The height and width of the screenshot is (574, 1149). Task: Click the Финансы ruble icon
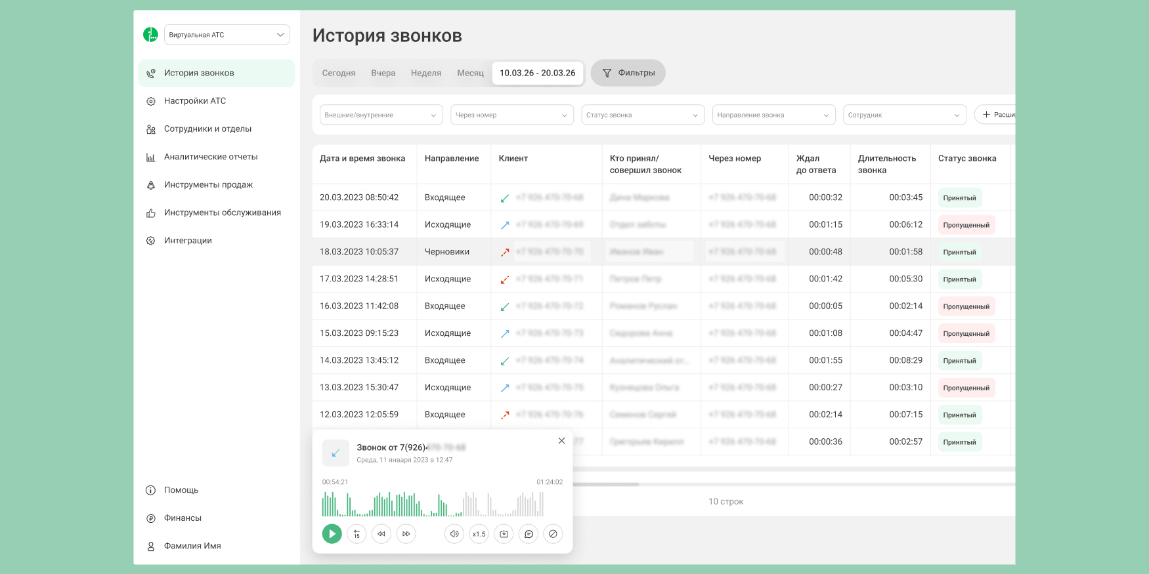pyautogui.click(x=151, y=518)
